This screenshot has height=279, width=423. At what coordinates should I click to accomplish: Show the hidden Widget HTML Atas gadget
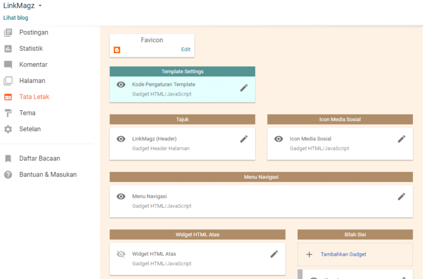point(121,254)
